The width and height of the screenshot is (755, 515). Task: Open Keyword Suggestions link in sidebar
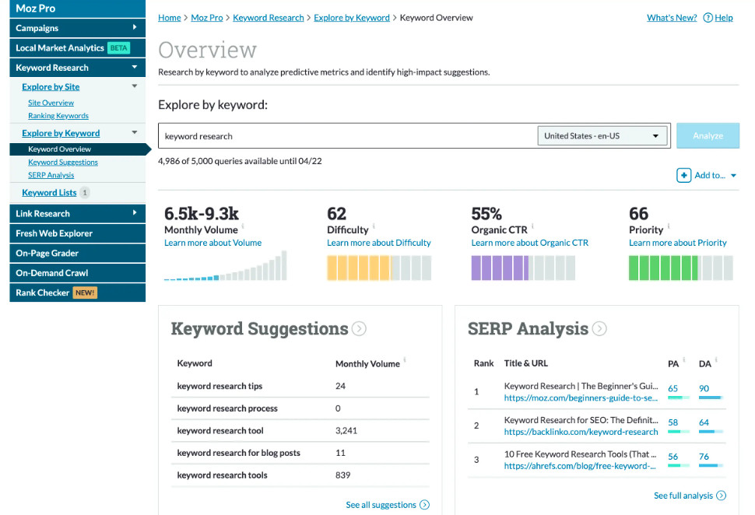tap(62, 162)
